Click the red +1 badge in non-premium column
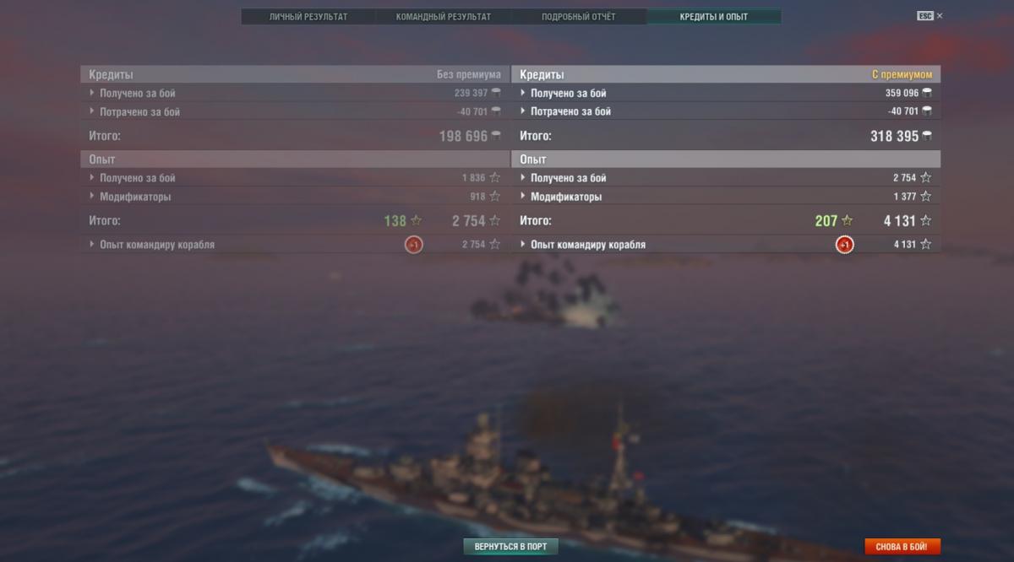Image resolution: width=1014 pixels, height=562 pixels. [x=413, y=245]
